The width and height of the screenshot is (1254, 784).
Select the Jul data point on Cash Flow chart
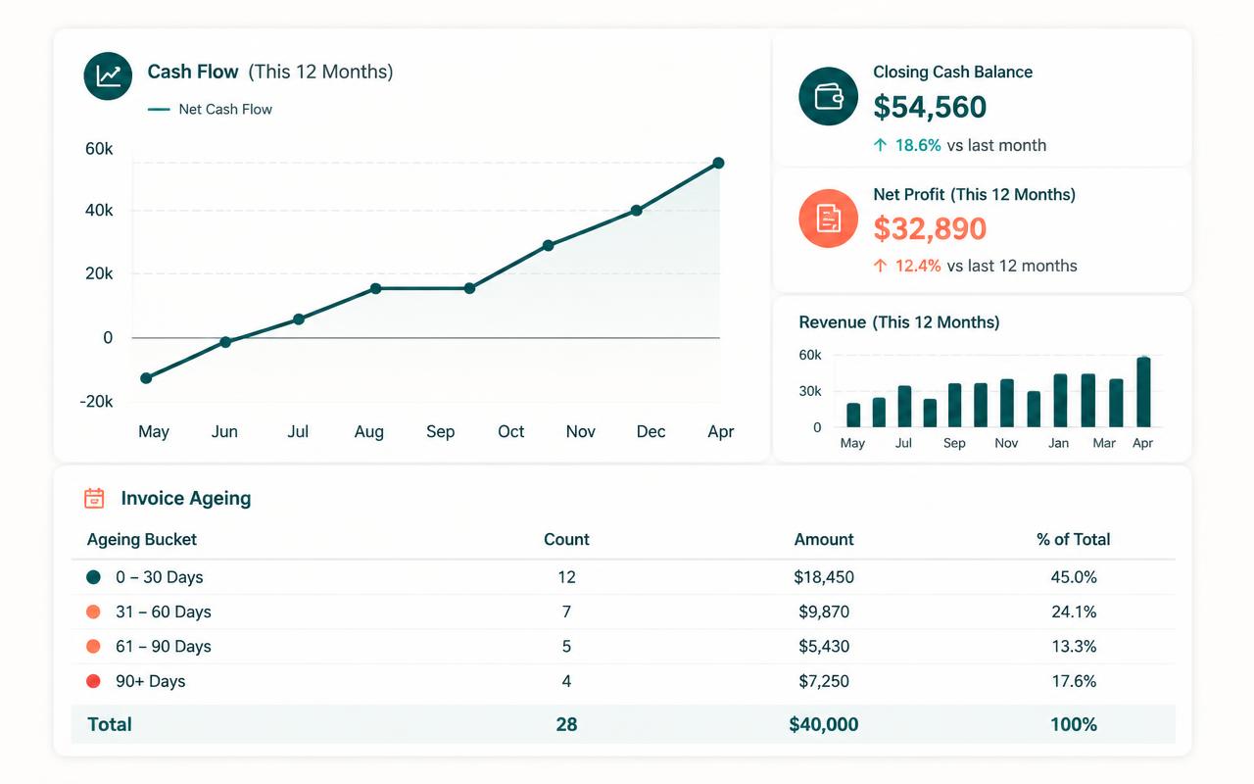pos(299,319)
